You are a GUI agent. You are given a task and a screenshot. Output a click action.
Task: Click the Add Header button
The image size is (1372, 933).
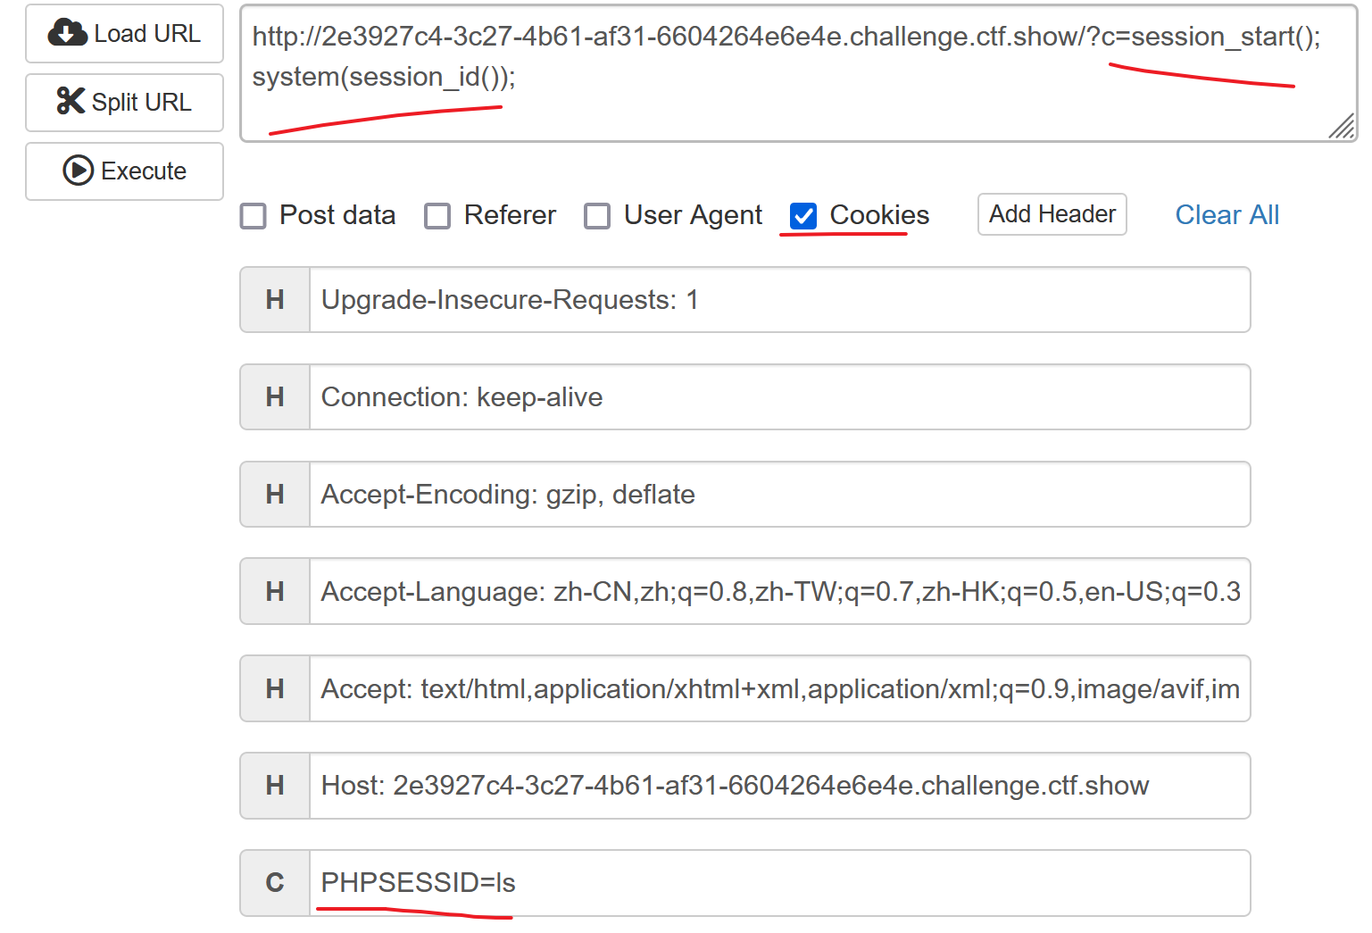[x=1052, y=214]
